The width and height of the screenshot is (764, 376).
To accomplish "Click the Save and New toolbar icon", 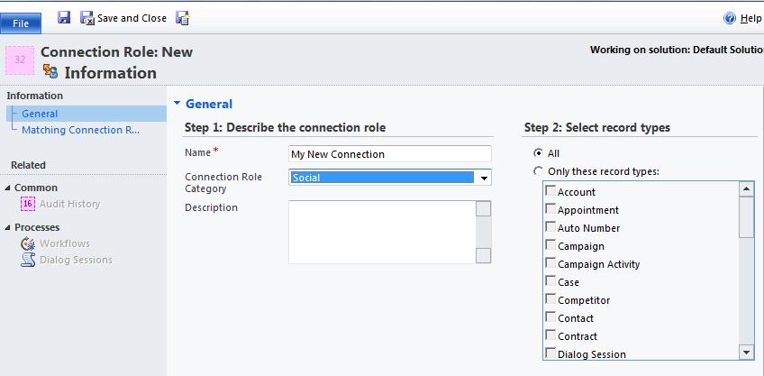I will 183,18.
